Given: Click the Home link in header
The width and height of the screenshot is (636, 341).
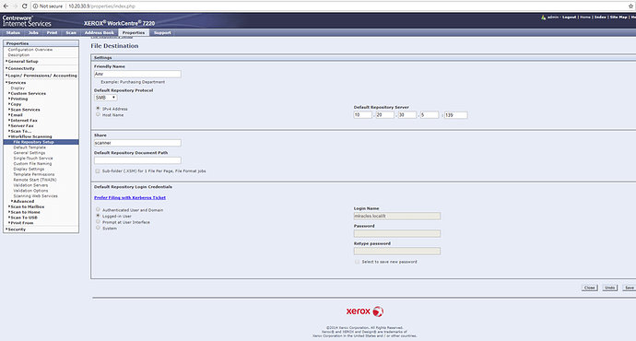Looking at the screenshot, I should 585,17.
